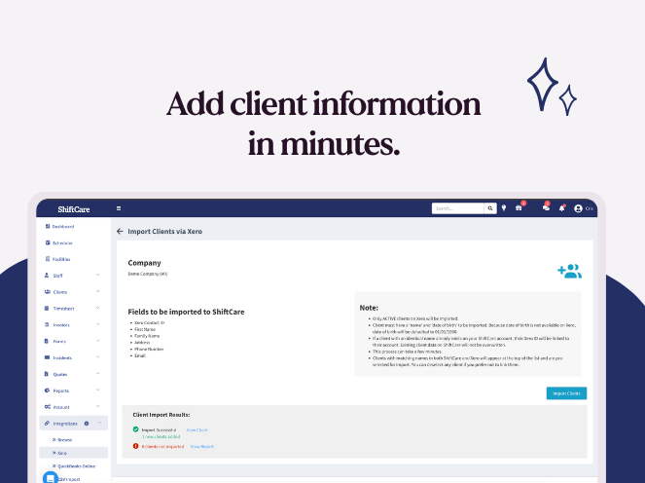Viewport: 645px width, 483px height.
Task: Expand the Staff menu chevron
Action: [98, 275]
